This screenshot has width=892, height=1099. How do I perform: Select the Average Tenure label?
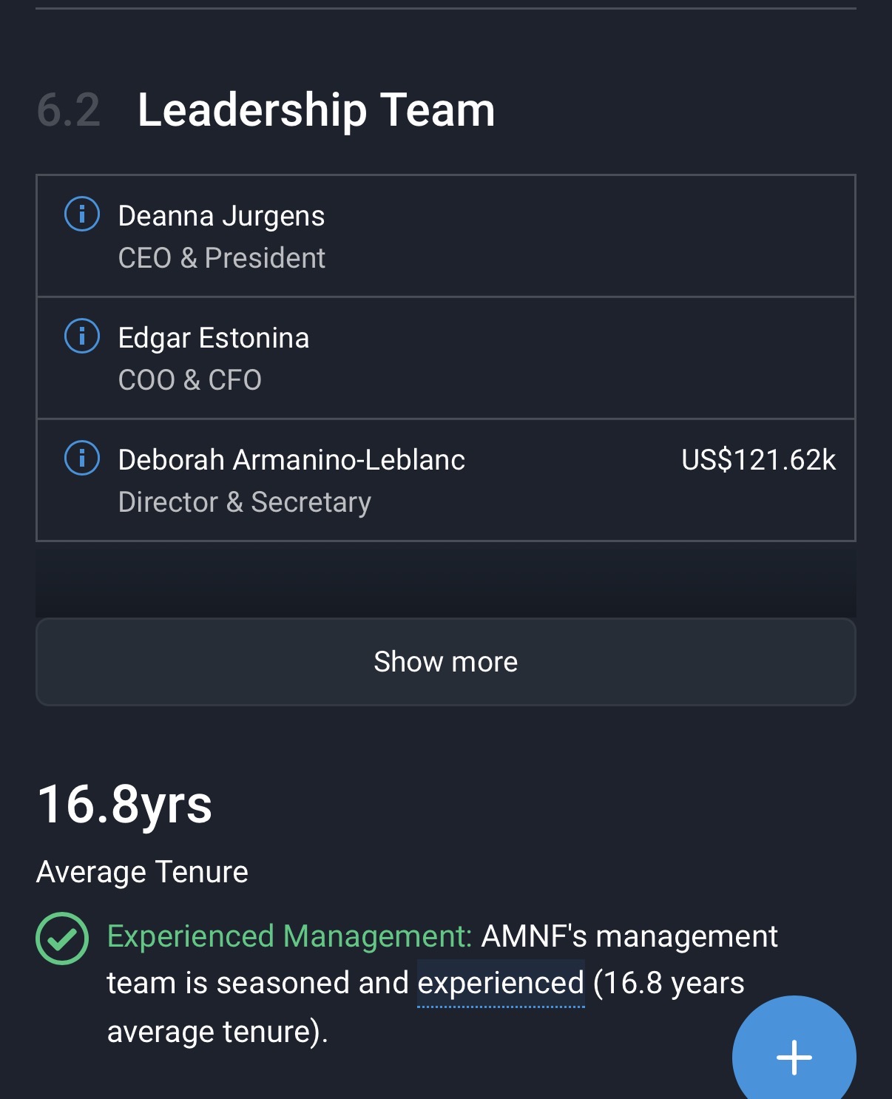click(x=142, y=872)
